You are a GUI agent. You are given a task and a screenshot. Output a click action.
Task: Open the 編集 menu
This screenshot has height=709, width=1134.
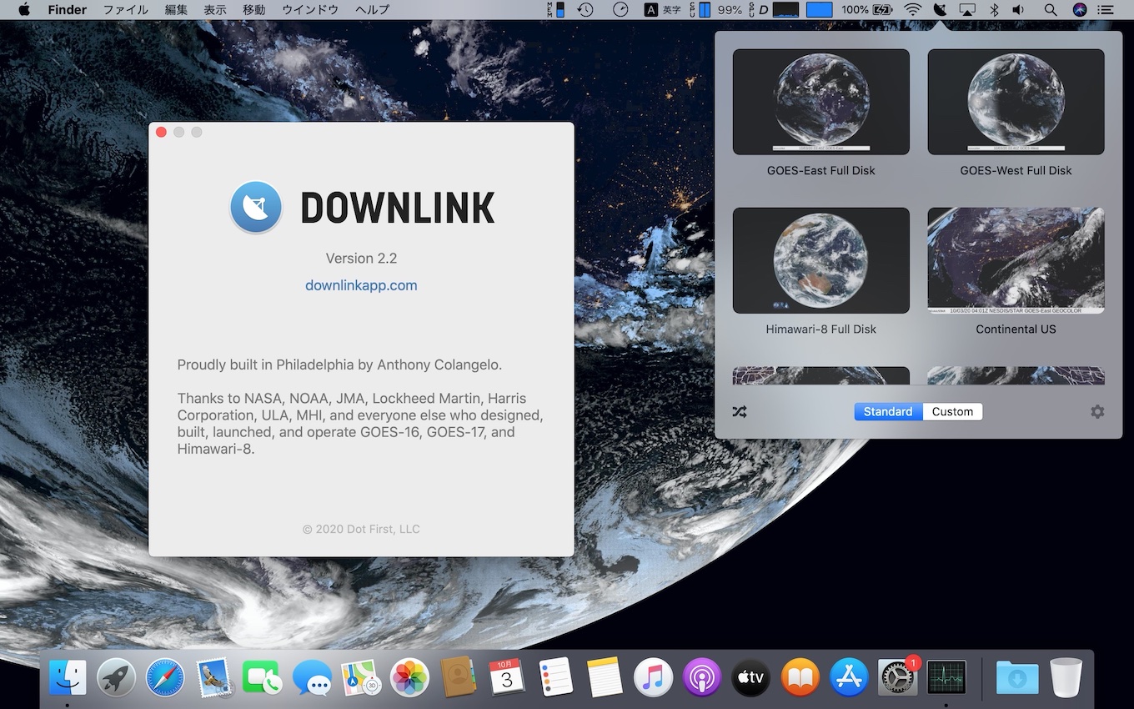tap(176, 10)
